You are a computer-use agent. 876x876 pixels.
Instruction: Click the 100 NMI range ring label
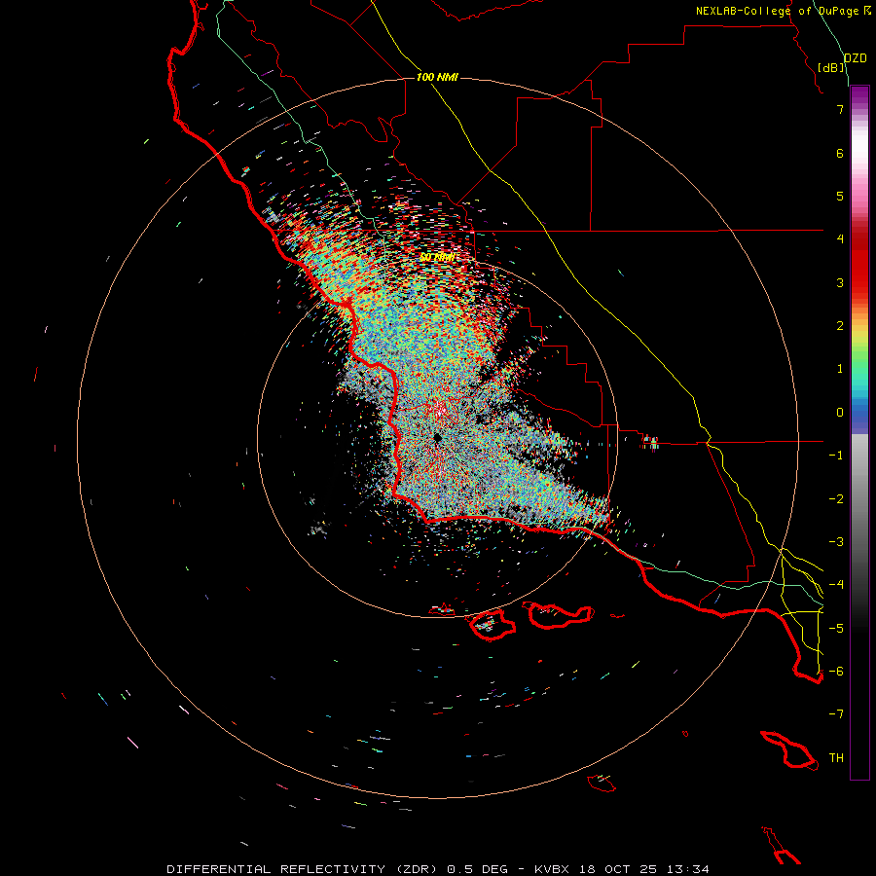[x=437, y=77]
